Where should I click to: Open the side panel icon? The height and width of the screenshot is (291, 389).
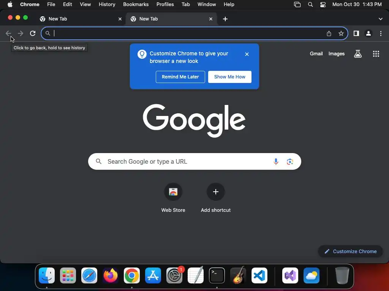pyautogui.click(x=356, y=33)
